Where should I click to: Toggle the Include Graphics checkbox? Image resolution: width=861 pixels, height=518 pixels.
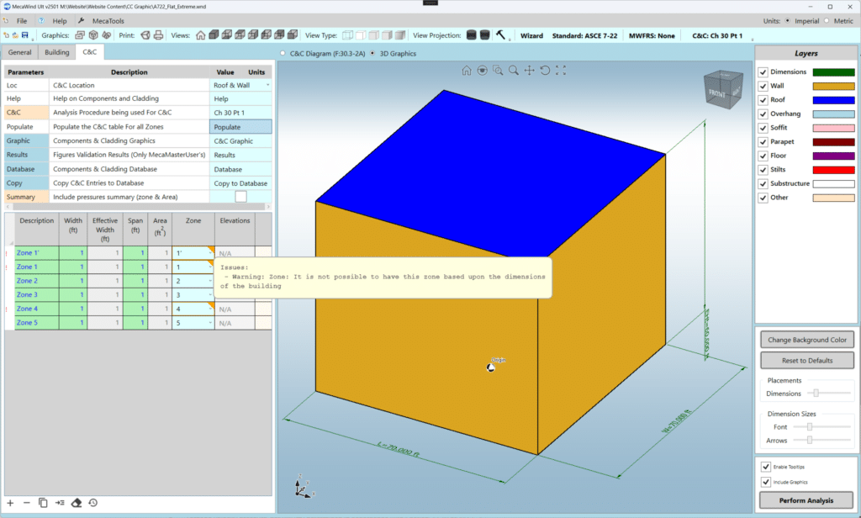(x=765, y=482)
